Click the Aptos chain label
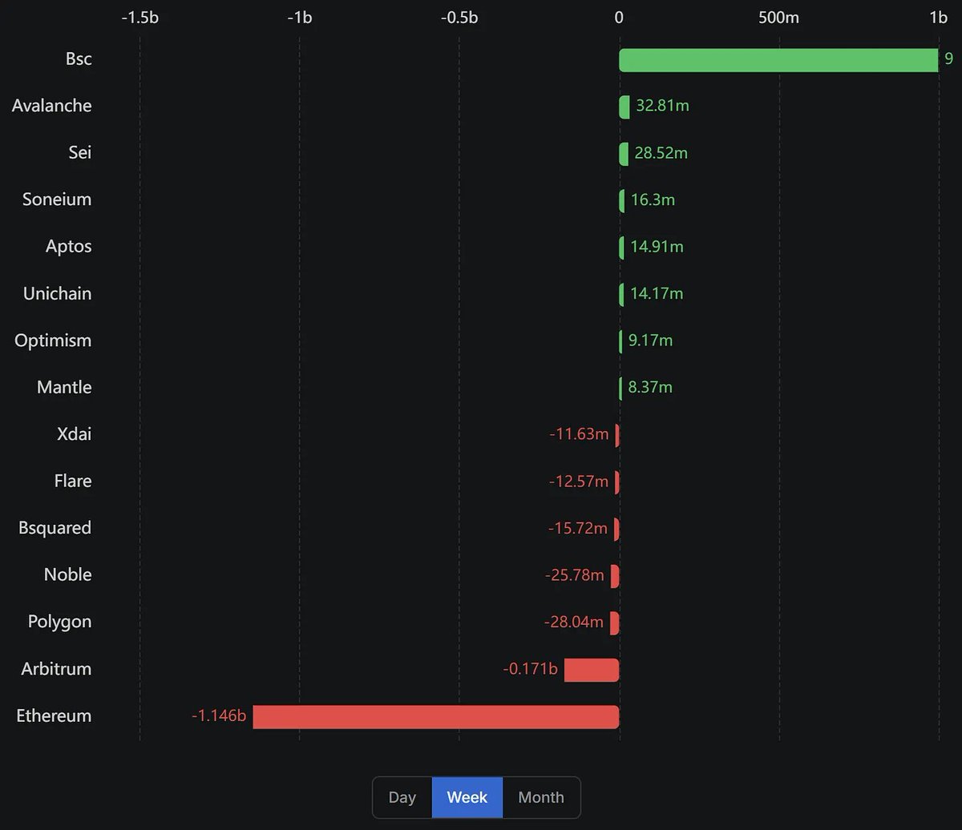962x830 pixels. click(68, 247)
